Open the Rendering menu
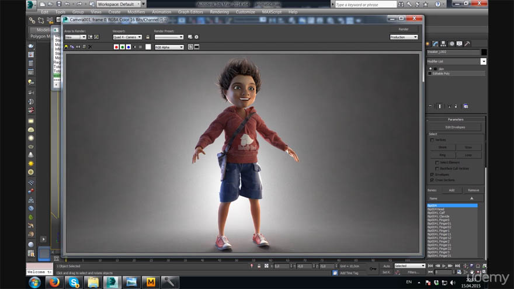 [219, 12]
